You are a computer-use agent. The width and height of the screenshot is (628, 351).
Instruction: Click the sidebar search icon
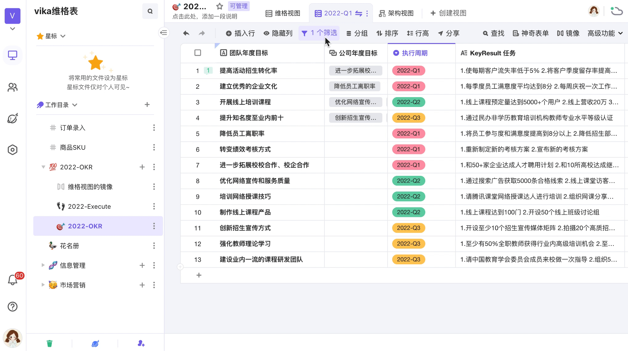(x=150, y=11)
